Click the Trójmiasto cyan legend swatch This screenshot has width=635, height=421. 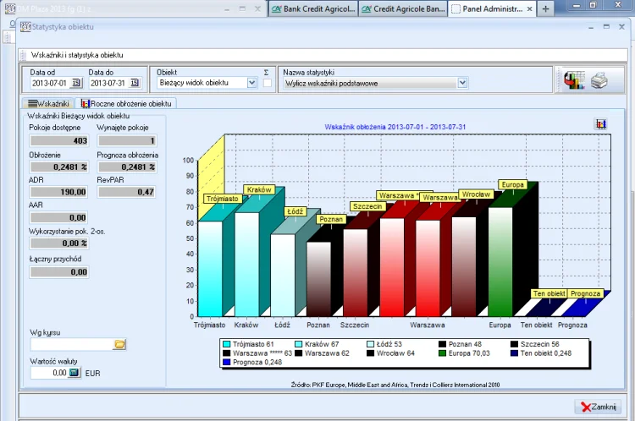[x=227, y=344]
